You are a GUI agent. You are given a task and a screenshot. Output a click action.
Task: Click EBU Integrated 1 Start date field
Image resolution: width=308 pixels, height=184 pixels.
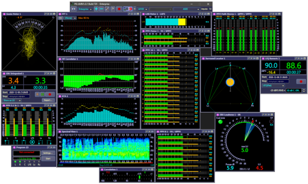tap(19, 92)
